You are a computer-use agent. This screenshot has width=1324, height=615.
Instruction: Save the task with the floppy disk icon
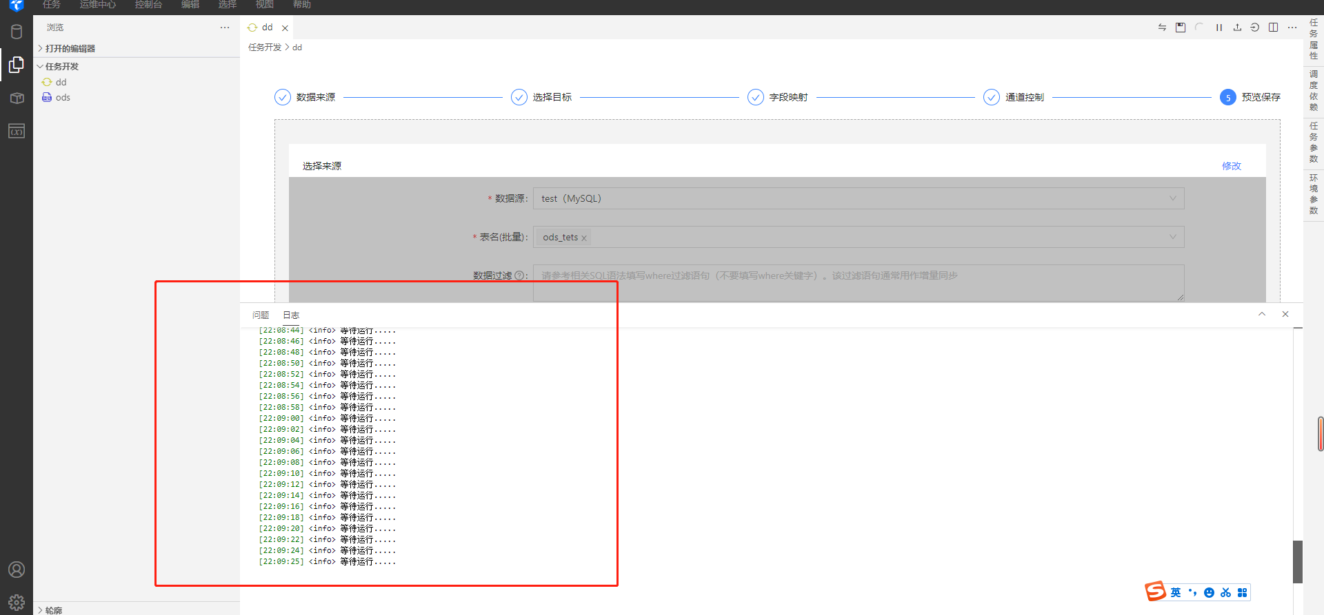tap(1181, 28)
